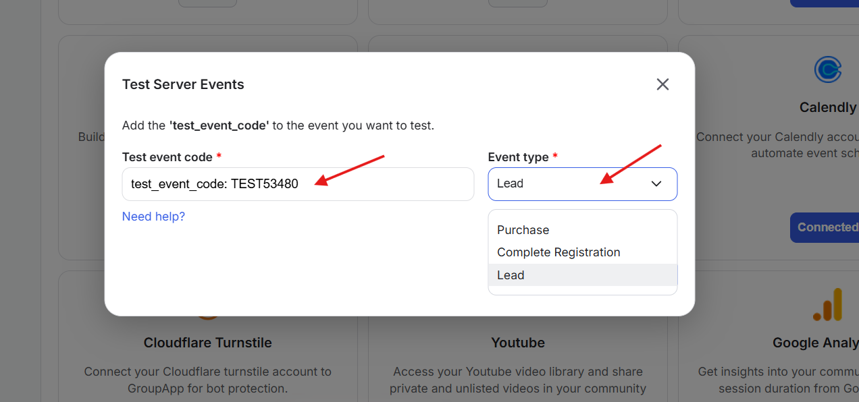
Task: Click the Calendly integration heading
Action: click(x=828, y=107)
